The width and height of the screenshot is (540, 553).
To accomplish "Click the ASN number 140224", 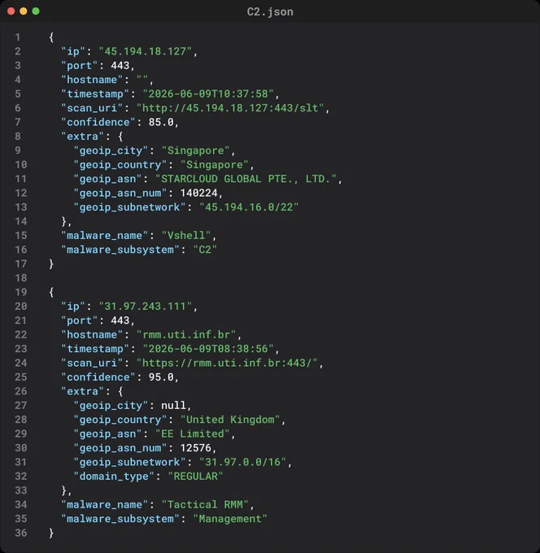I will (199, 193).
